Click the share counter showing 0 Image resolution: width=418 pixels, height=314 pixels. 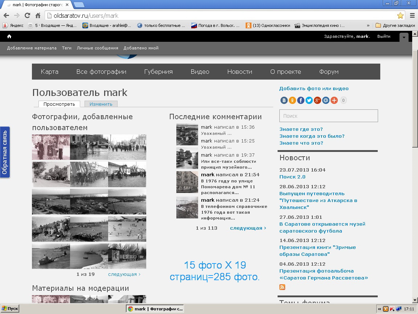pos(343,100)
